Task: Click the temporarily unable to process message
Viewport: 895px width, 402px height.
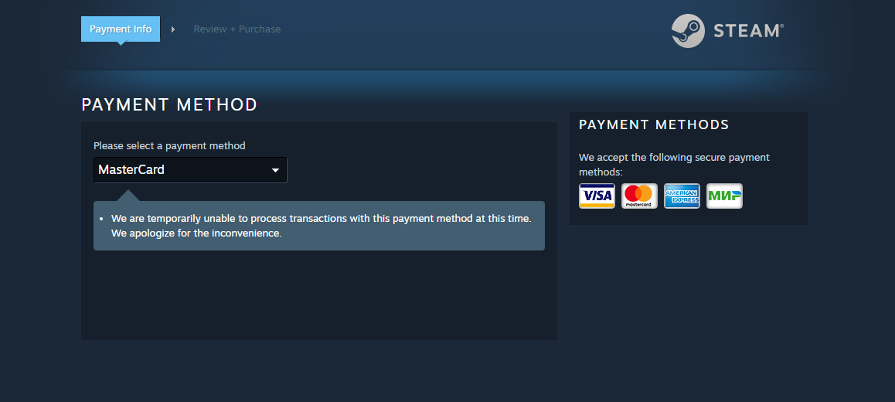Action: click(321, 218)
